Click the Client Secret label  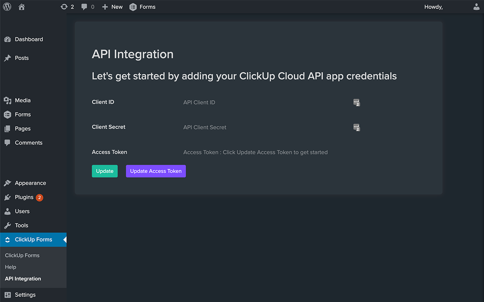[109, 127]
